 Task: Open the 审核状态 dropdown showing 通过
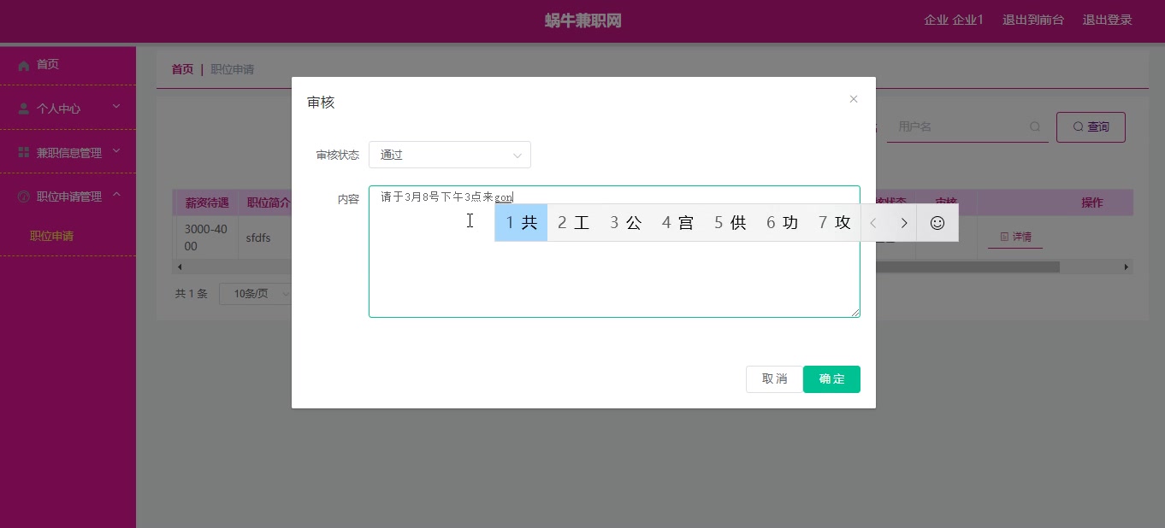[450, 155]
